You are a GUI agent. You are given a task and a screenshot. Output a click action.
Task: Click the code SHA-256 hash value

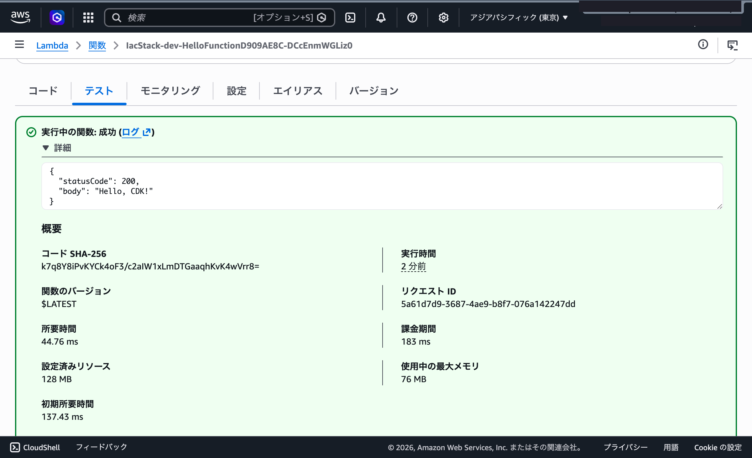click(150, 266)
